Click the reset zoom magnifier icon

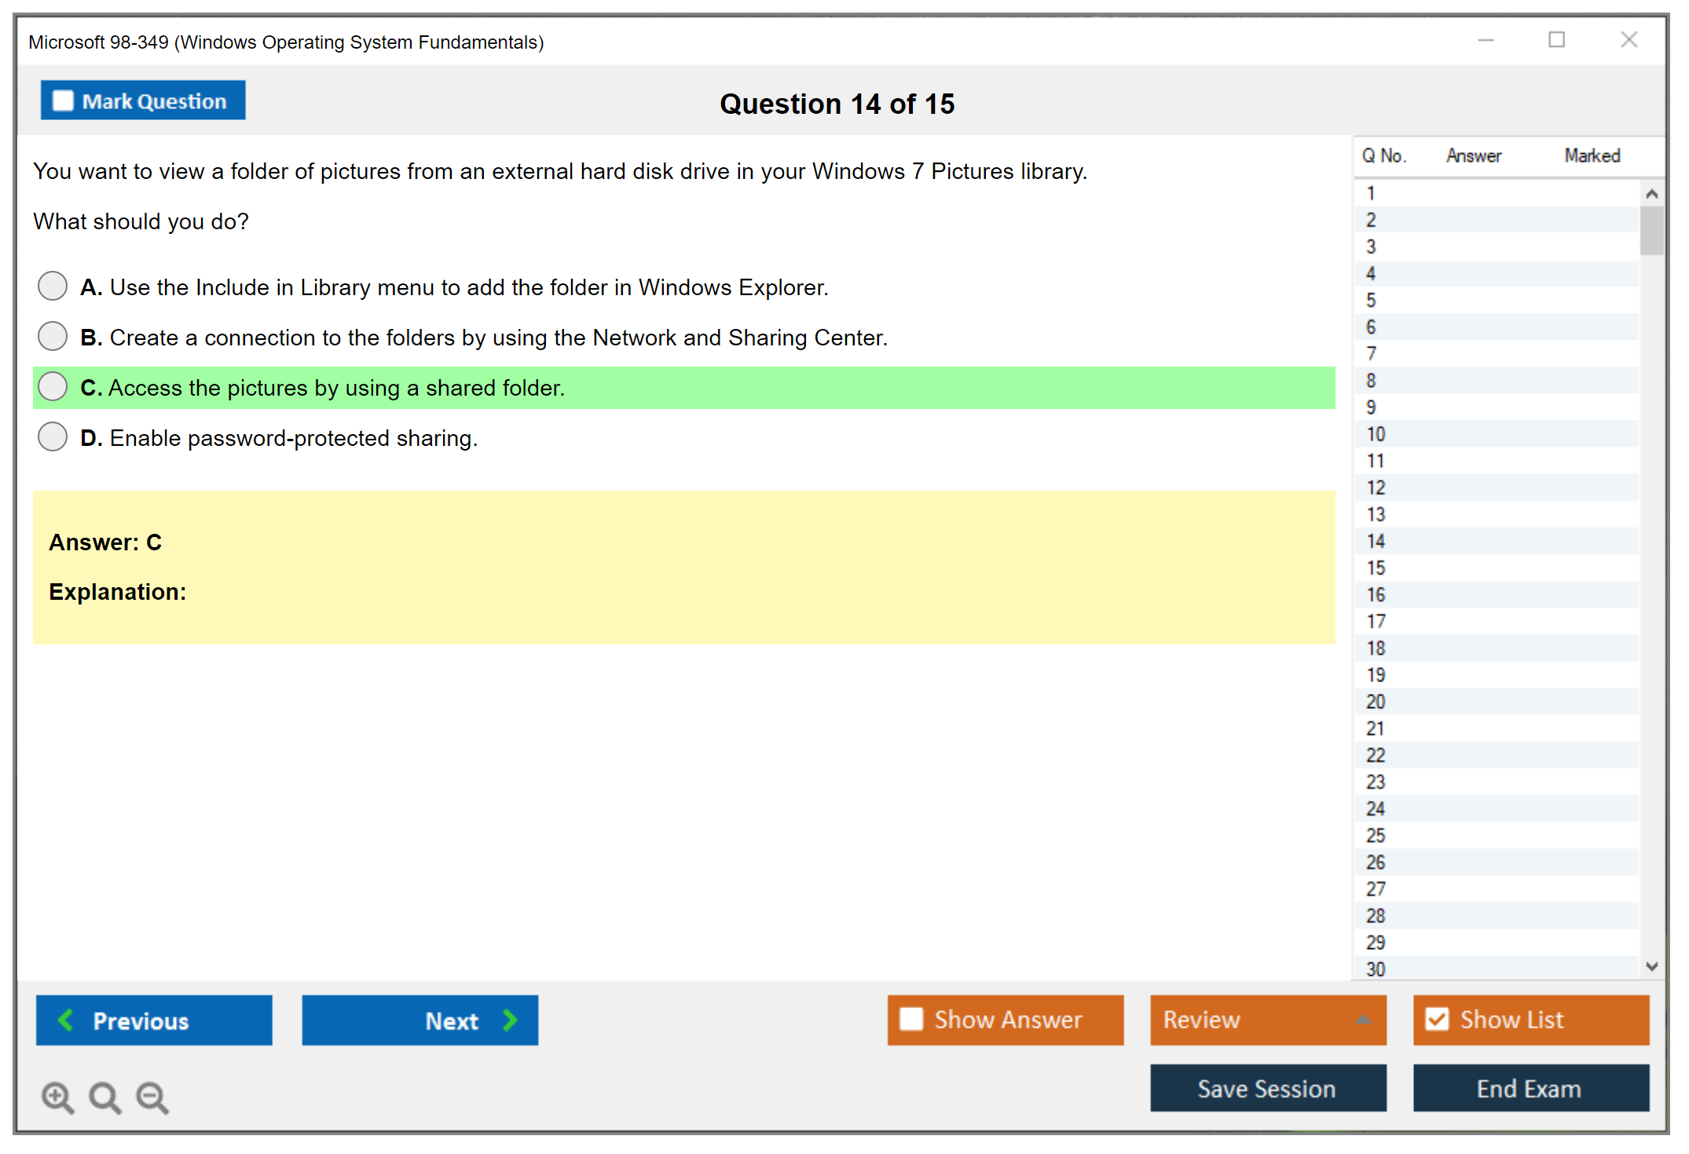click(104, 1097)
